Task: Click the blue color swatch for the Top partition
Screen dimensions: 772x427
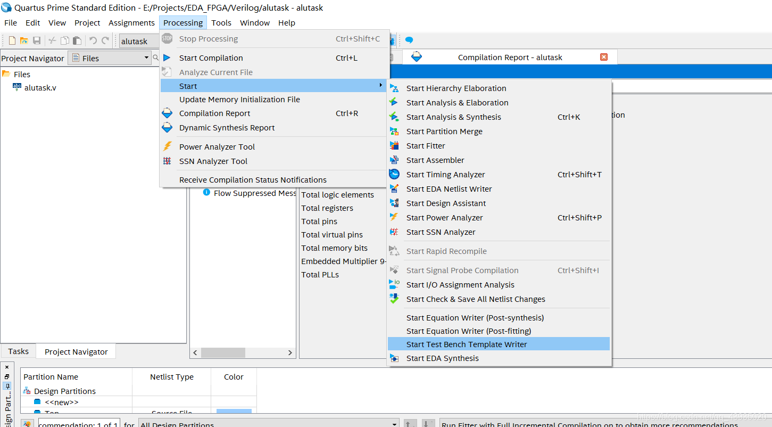Action: pos(234,411)
